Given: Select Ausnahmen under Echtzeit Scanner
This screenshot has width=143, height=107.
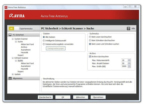Looking at the screenshot, I should click(26, 66).
